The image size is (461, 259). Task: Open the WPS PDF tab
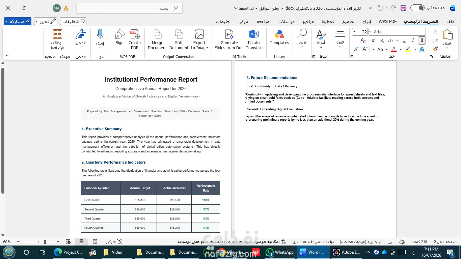pyautogui.click(x=387, y=22)
